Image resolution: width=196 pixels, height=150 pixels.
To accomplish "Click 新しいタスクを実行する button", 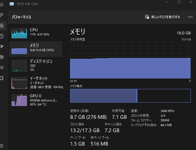I will (163, 17).
